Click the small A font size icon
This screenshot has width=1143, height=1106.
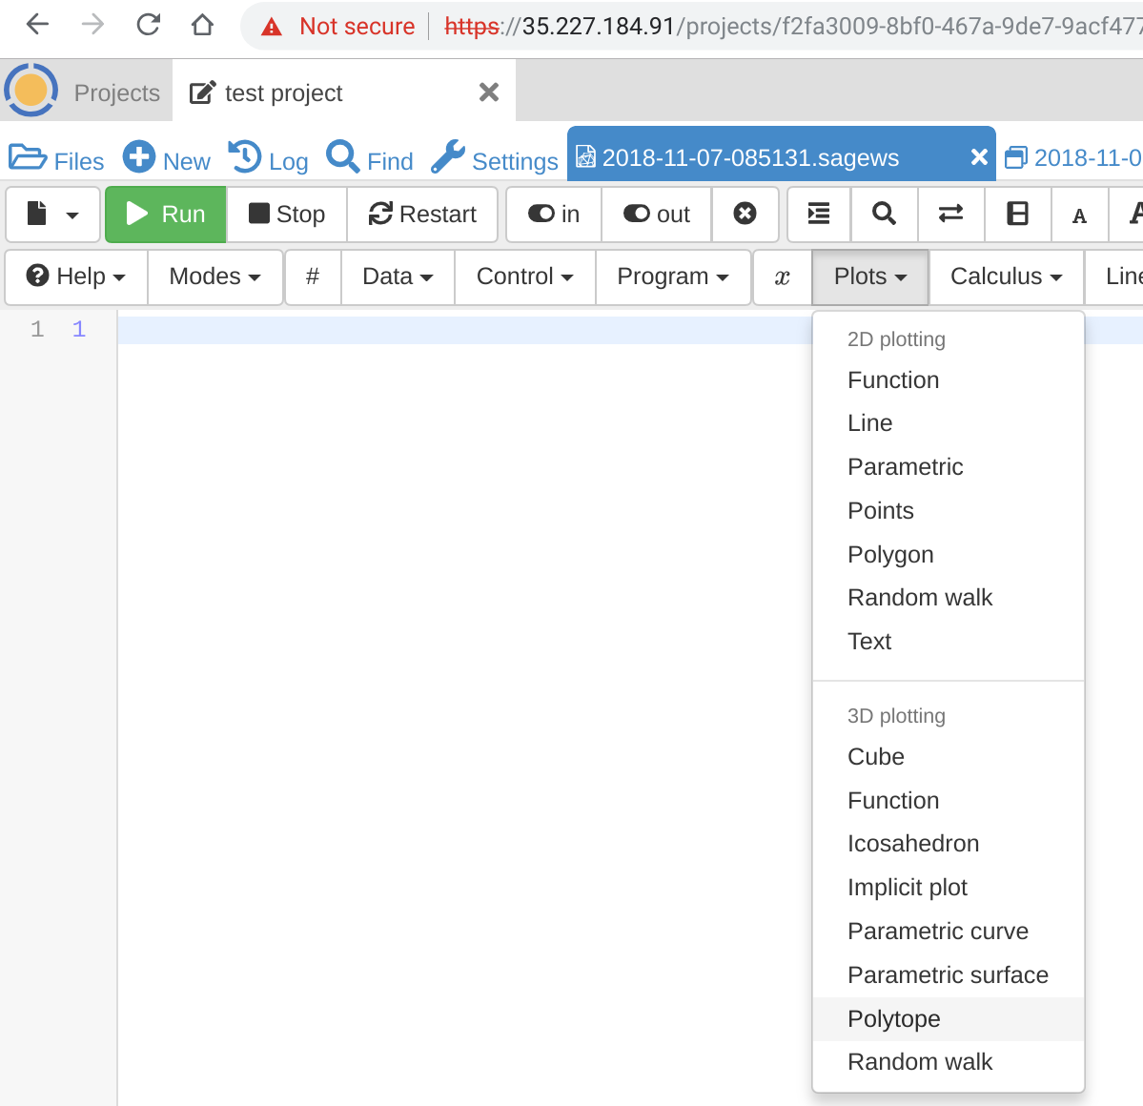(1079, 215)
